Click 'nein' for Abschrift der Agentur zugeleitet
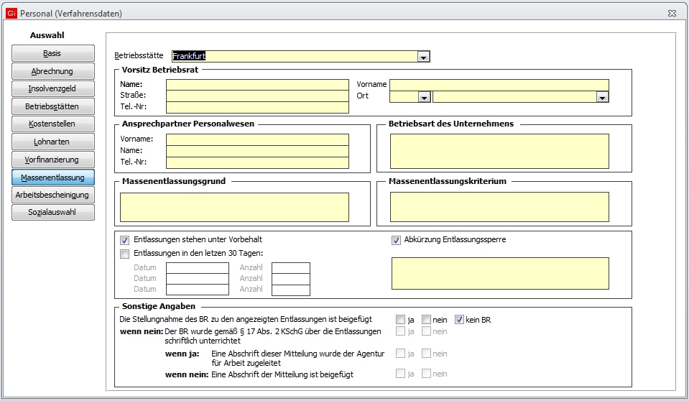The height and width of the screenshot is (401, 689). pyautogui.click(x=426, y=353)
